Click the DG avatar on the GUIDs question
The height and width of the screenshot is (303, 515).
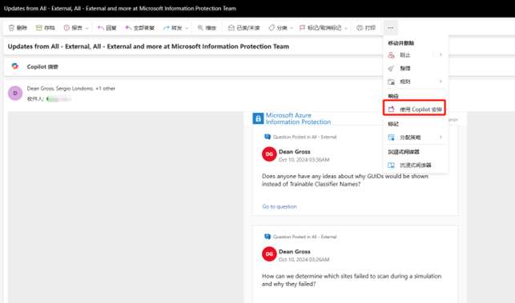[269, 154]
